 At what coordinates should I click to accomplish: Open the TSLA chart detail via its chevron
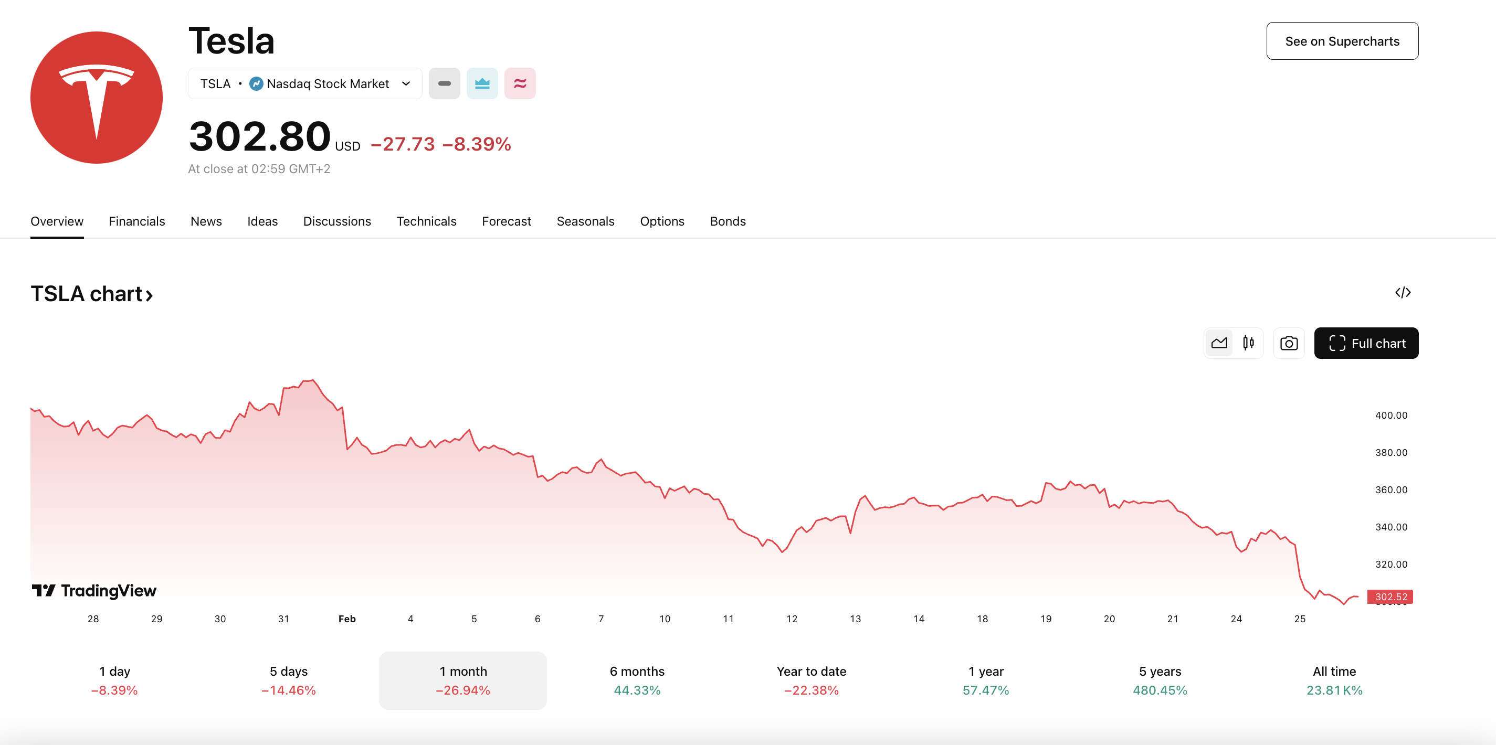(149, 294)
